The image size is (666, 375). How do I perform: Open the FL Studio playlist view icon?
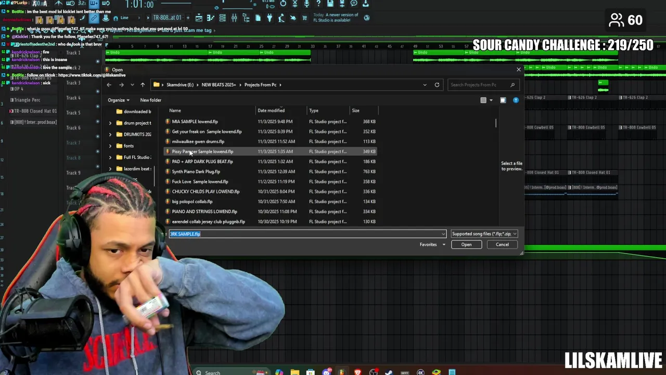pos(199,18)
